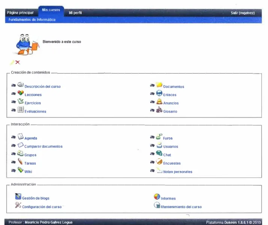
Task: Toggle visibility eye for Descripción del curso
Action: (x=13, y=85)
